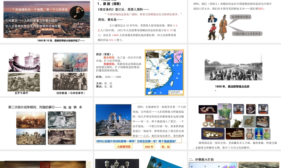Select the jade dragon relic image
Screen dimensions: 281x168
pyautogui.click(x=208, y=109)
